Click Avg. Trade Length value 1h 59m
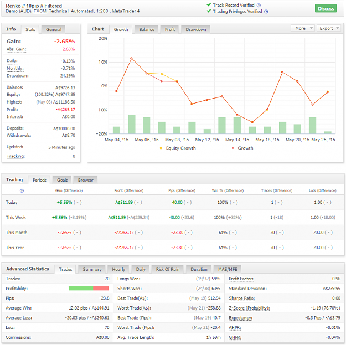Viewport: 346px width, 345px height. tap(213, 337)
